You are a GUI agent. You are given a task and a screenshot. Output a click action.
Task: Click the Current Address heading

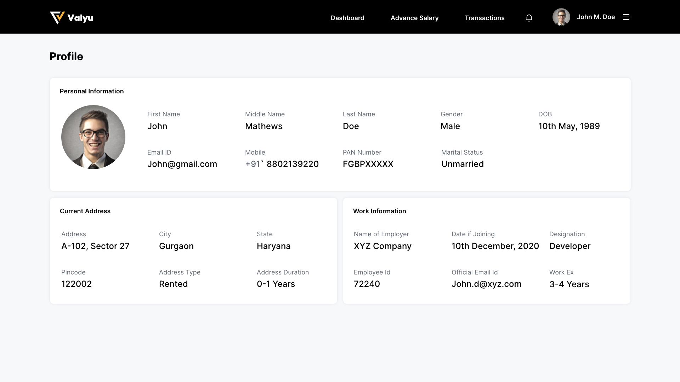tap(85, 211)
